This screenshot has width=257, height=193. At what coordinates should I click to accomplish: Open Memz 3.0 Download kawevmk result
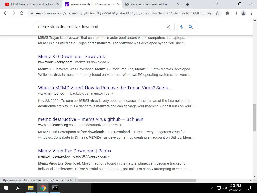(72, 57)
